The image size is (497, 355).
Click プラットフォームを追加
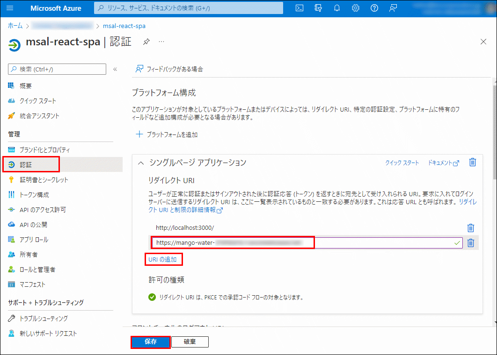tap(167, 135)
